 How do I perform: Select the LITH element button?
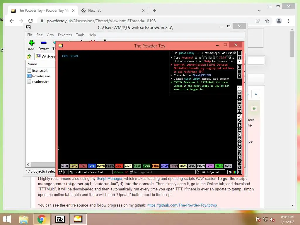click(x=64, y=166)
